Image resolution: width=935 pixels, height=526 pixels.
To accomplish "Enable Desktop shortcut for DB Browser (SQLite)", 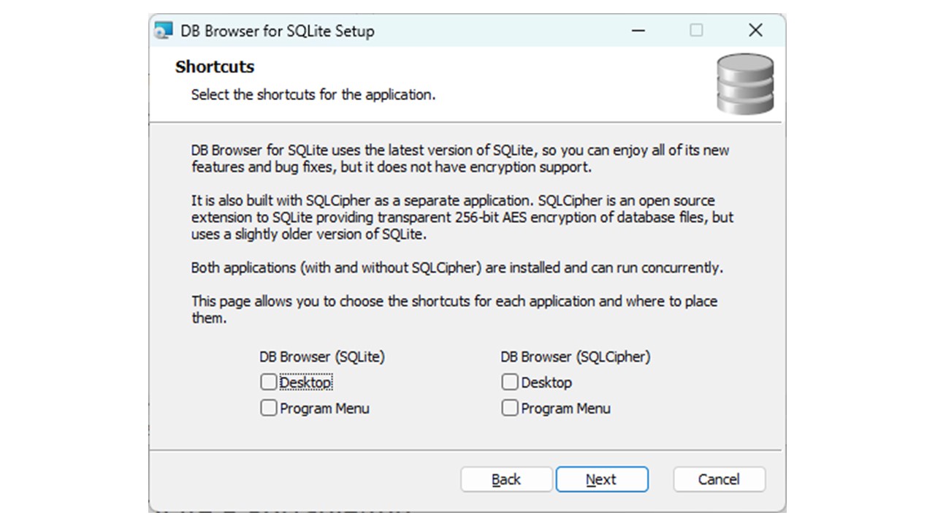I will point(269,381).
